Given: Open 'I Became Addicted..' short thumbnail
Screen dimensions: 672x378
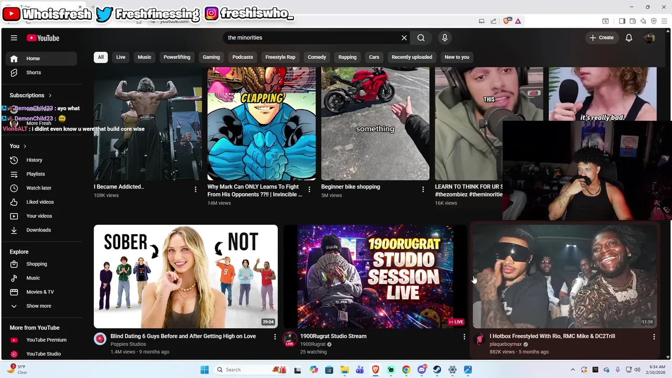Looking at the screenshot, I should tap(148, 124).
